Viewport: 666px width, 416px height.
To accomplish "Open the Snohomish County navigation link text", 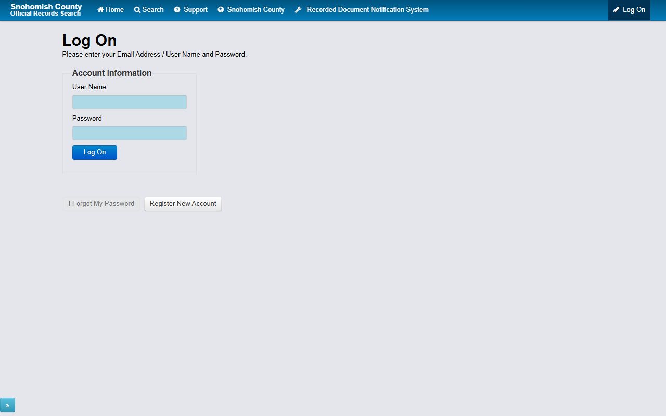I will [x=256, y=10].
